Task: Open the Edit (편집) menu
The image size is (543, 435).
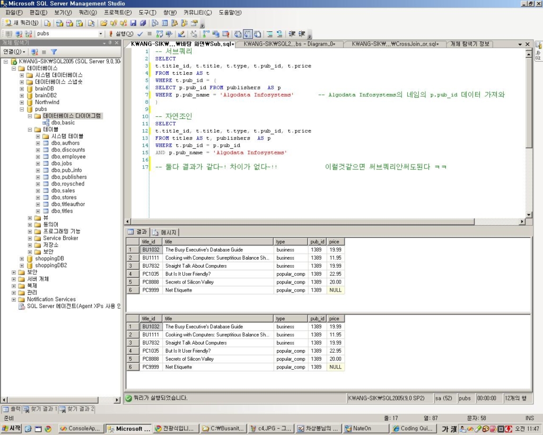Action: [x=38, y=13]
